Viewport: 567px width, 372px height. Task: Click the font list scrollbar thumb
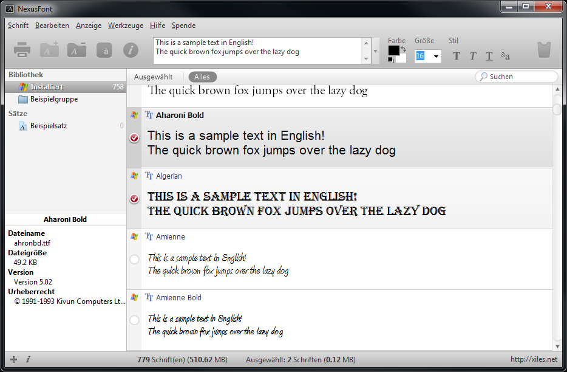(557, 109)
